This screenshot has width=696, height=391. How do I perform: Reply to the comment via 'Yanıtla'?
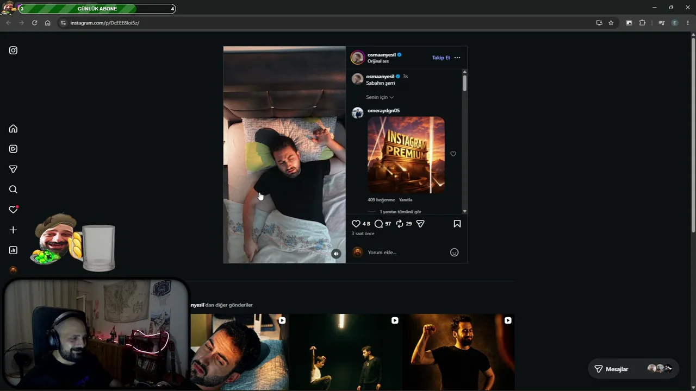coord(406,200)
